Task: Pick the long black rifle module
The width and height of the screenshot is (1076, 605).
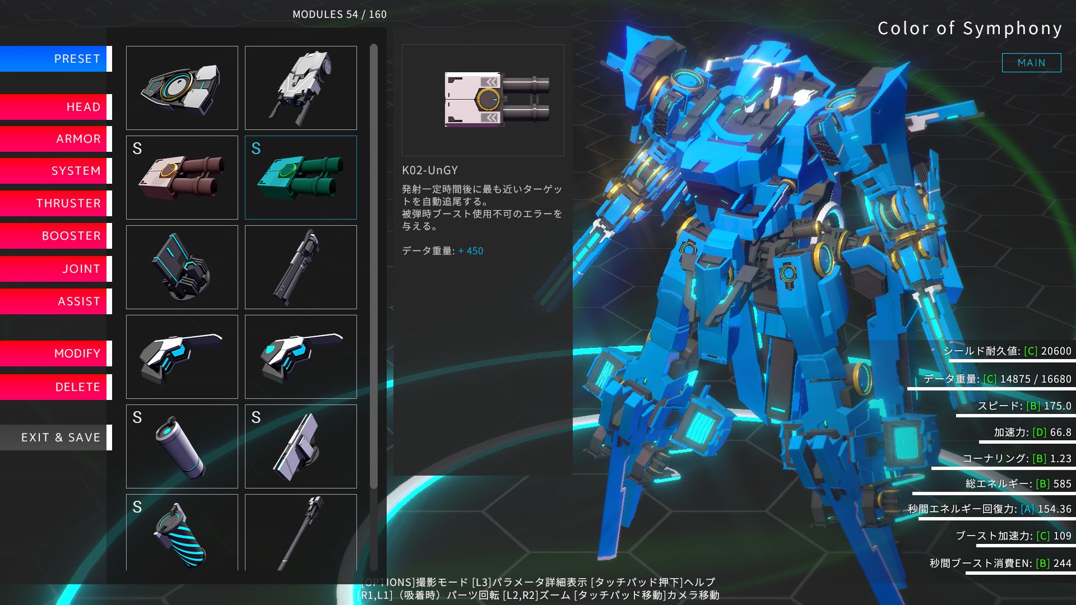Action: point(301,267)
